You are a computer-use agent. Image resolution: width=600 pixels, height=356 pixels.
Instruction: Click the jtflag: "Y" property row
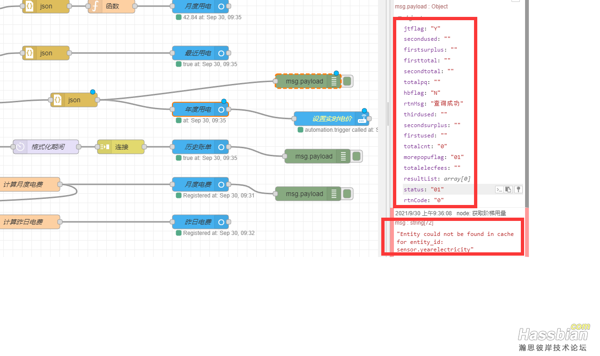422,28
